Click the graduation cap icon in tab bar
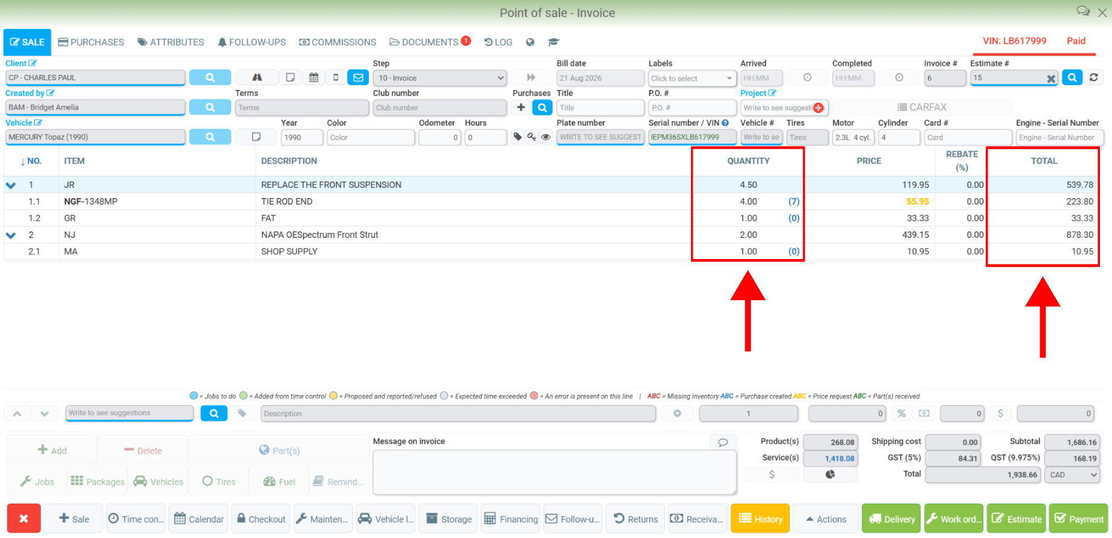The width and height of the screenshot is (1112, 538). pos(553,42)
